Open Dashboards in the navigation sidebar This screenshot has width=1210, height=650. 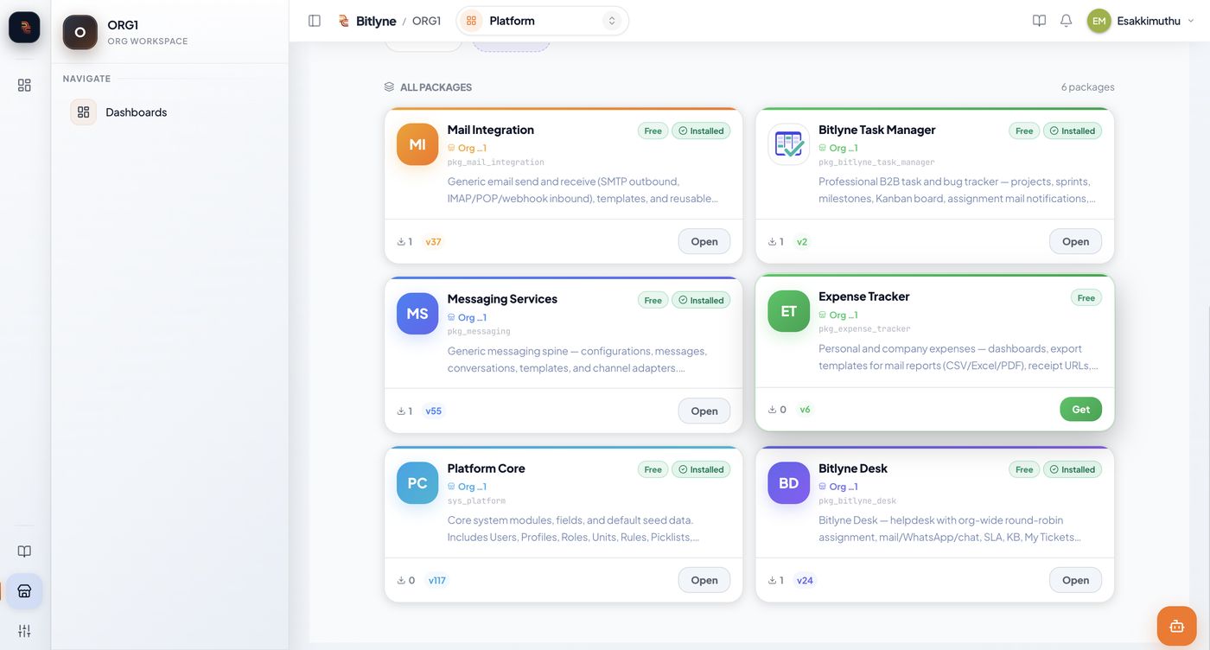tap(169, 112)
